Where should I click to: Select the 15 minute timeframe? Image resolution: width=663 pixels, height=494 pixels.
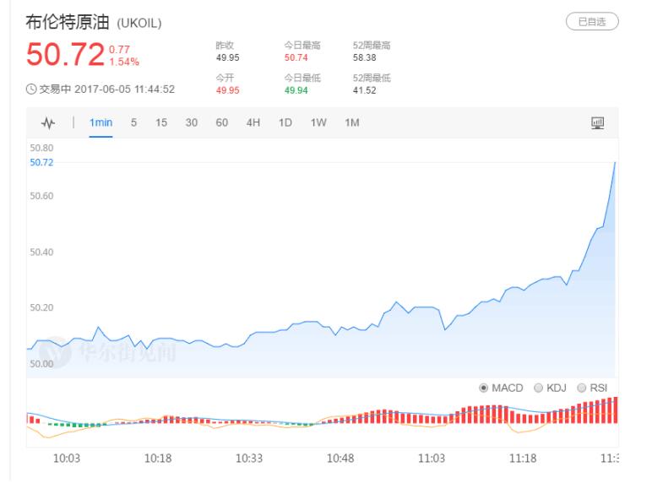(160, 123)
